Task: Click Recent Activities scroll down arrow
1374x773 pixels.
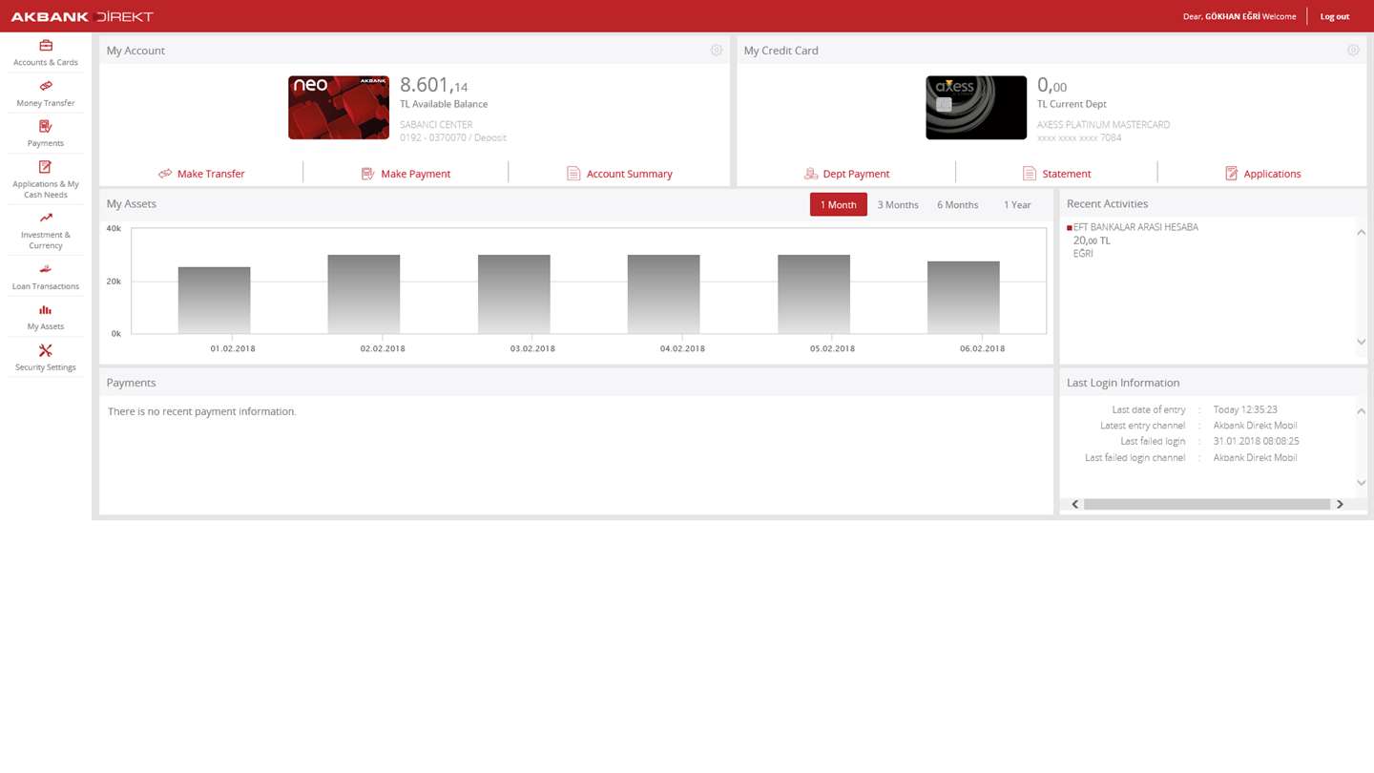Action: click(1362, 342)
